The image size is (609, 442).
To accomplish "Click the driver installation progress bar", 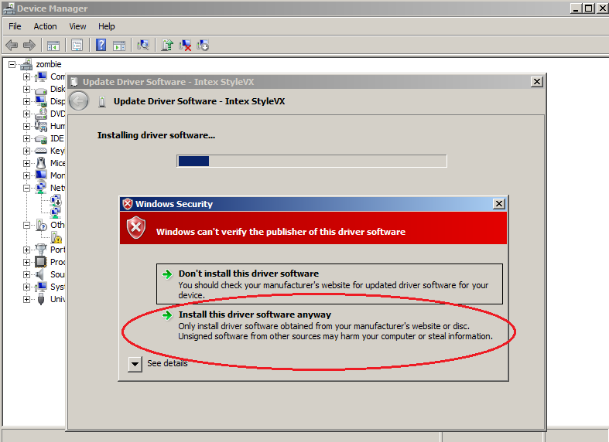I will 311,161.
